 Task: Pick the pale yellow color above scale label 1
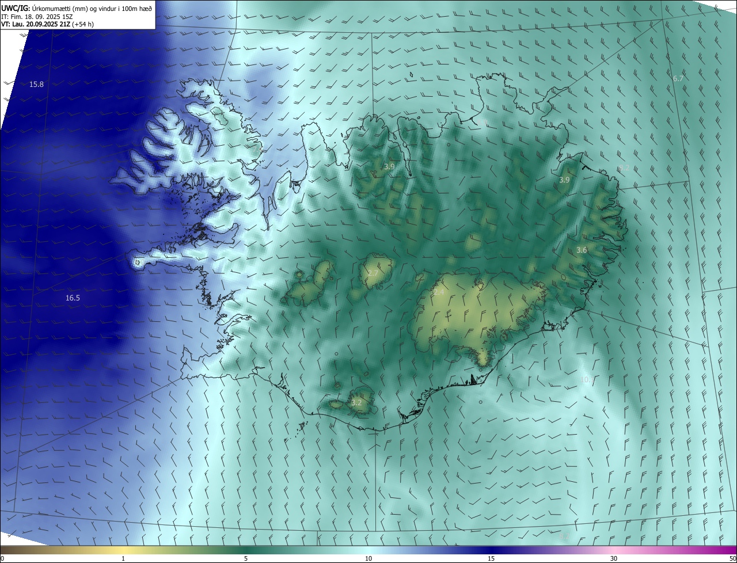tap(123, 550)
